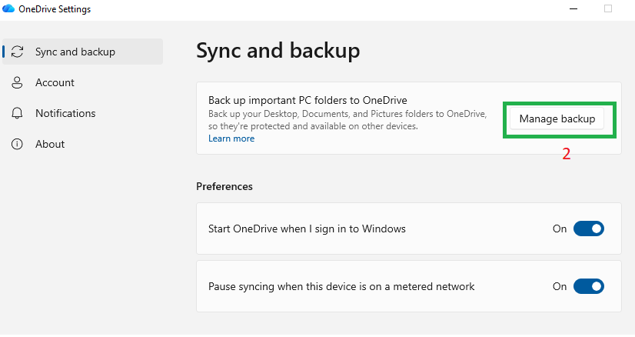This screenshot has height=337, width=635.
Task: Open the Sync and backup section
Action: click(82, 52)
